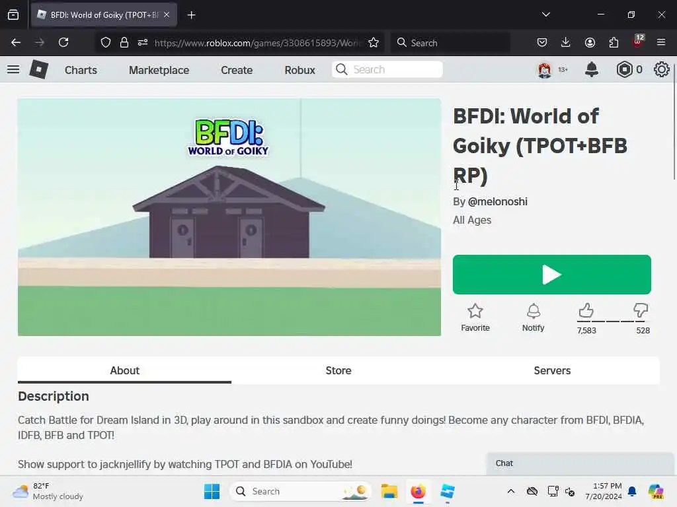Close the BFDI World of Goiky tab
Screen dimensions: 677x507
tap(167, 15)
